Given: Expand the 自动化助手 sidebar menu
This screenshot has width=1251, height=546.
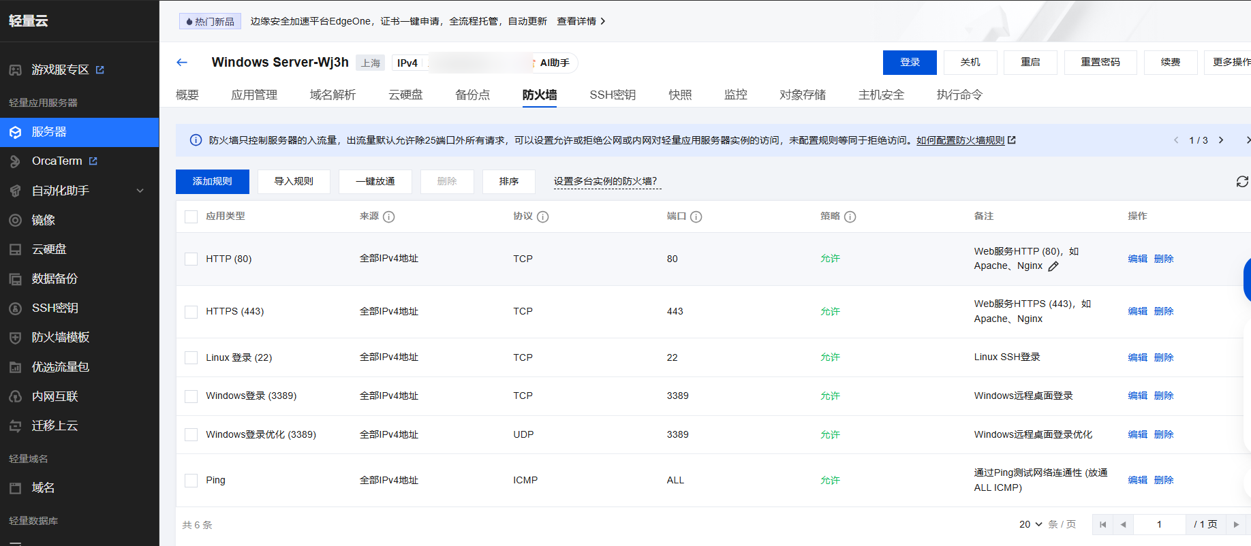Looking at the screenshot, I should tap(140, 191).
